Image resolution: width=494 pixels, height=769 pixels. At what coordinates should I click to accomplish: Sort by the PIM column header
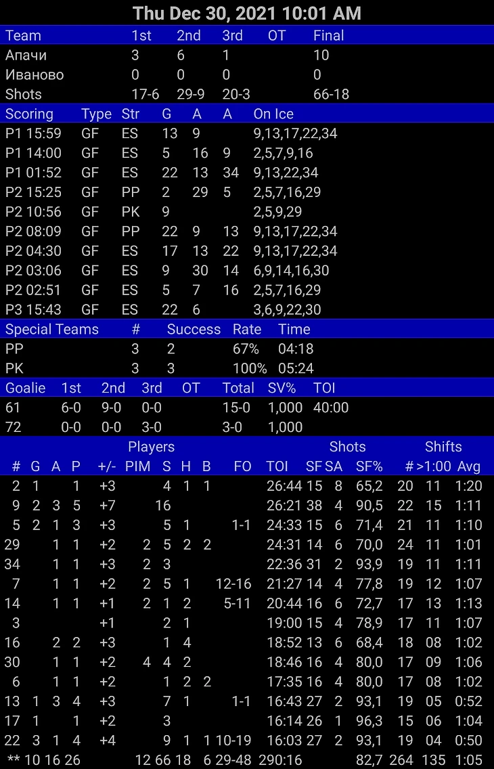point(137,466)
